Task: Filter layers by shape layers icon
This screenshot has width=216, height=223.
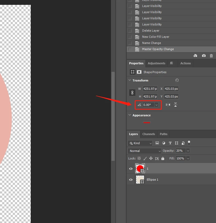Action: tap(177, 143)
